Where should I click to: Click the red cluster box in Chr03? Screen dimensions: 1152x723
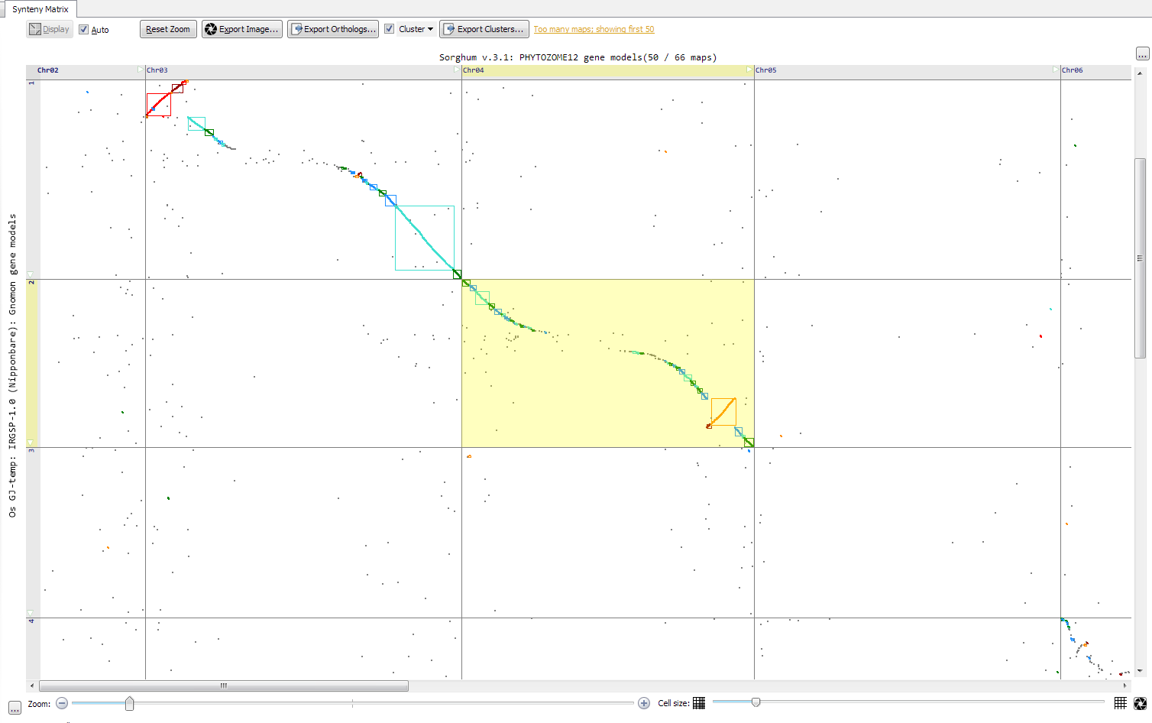click(159, 105)
